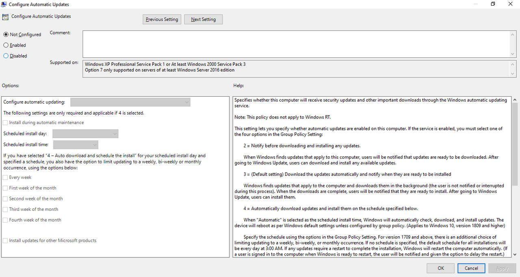Click 'The following settings are only required' text

tap(74, 113)
